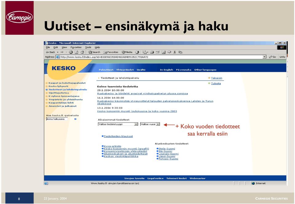Click Webmaster footer link
The image size is (295, 204).
point(198,178)
